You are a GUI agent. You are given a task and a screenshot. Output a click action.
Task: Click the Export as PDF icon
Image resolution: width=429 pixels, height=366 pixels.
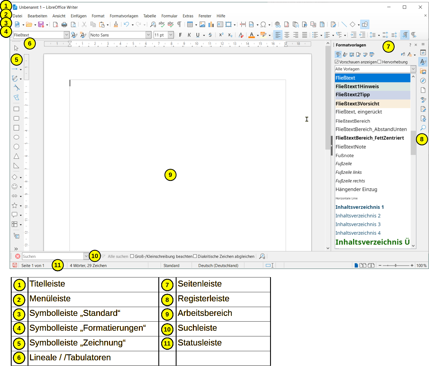(55, 25)
